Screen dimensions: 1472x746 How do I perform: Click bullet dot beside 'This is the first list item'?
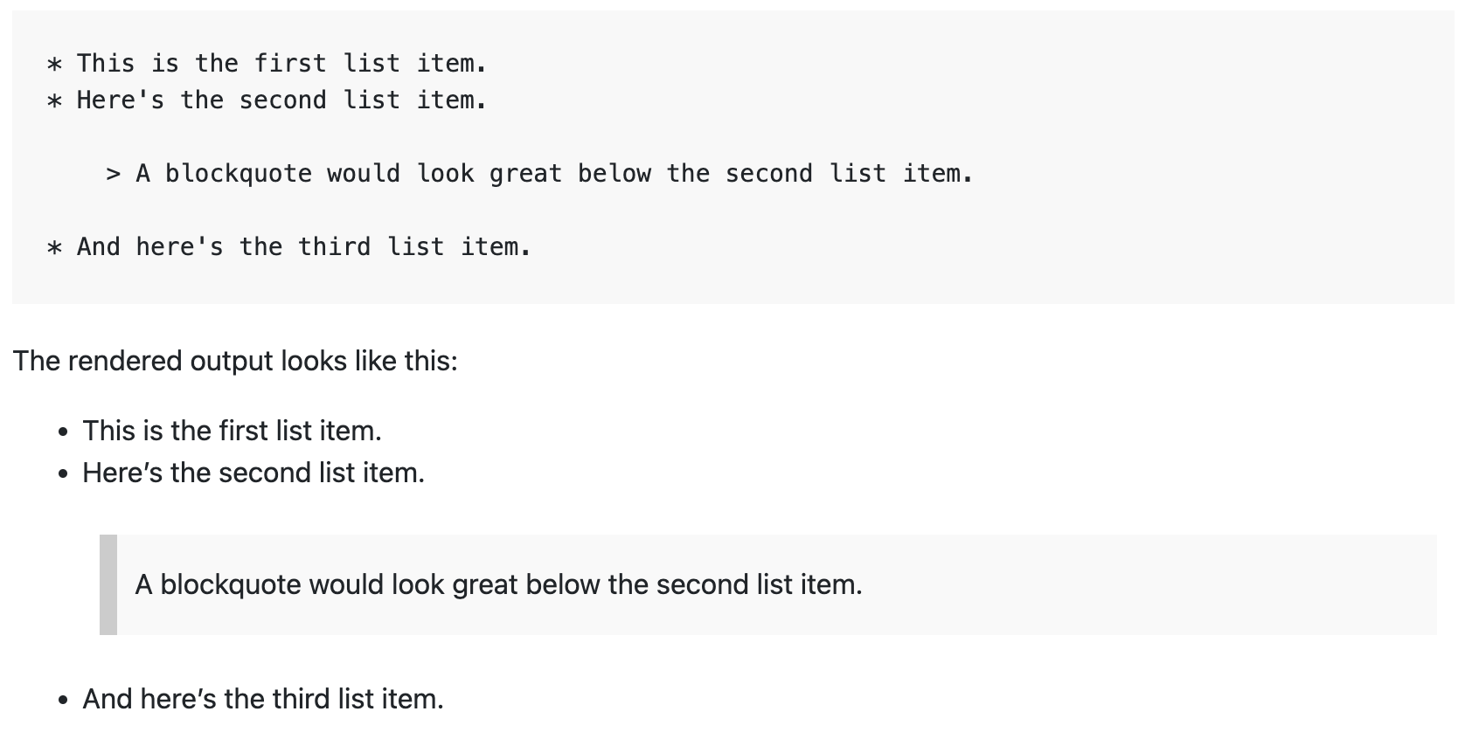coord(62,432)
